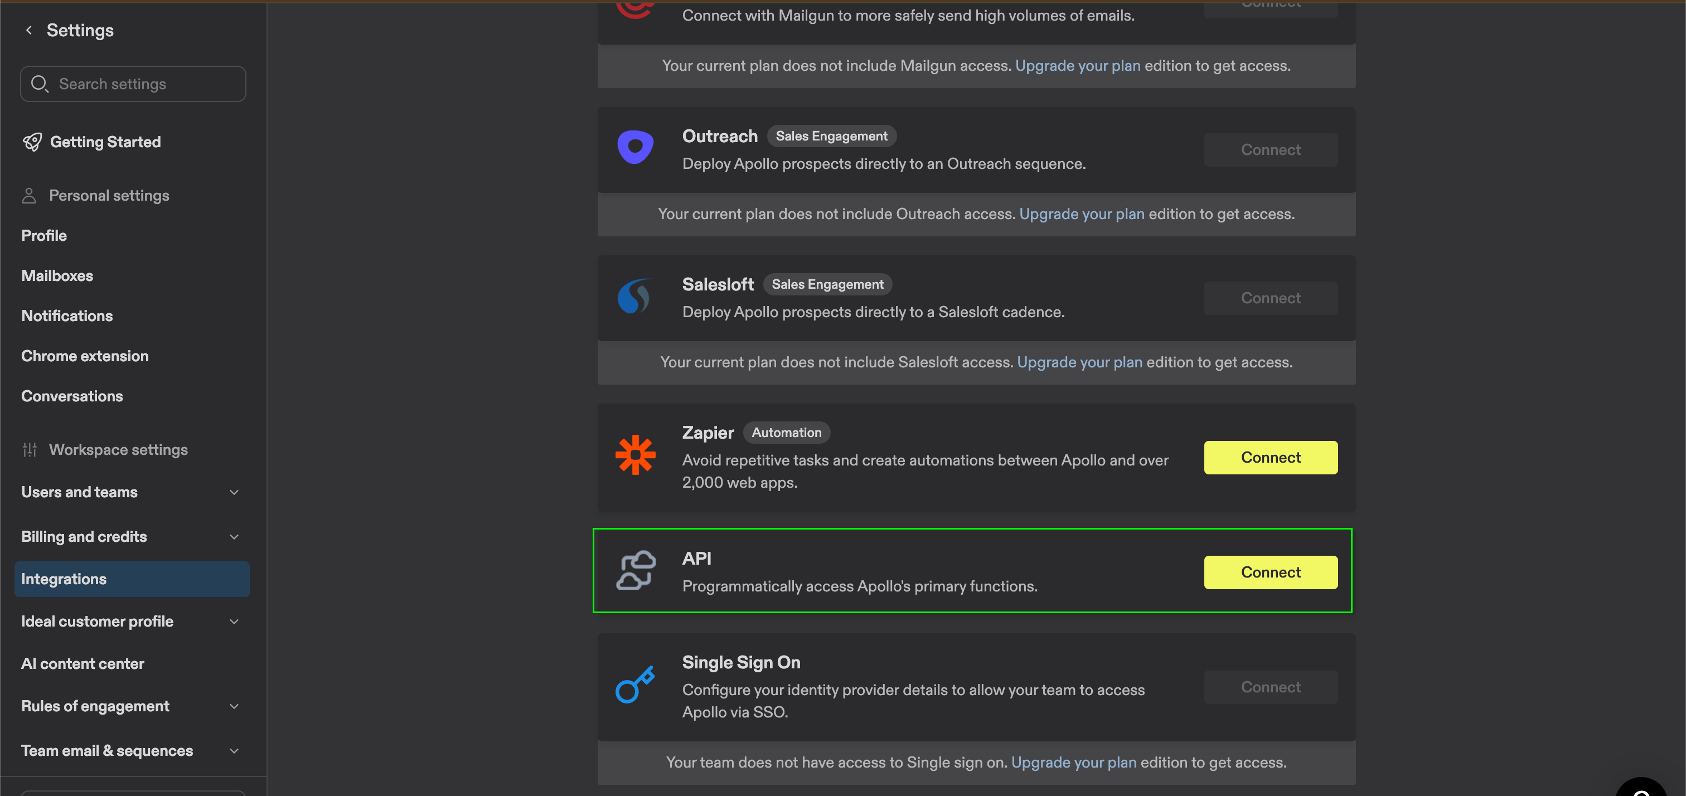Click the search magnifier icon
This screenshot has height=796, width=1686.
pyautogui.click(x=39, y=84)
